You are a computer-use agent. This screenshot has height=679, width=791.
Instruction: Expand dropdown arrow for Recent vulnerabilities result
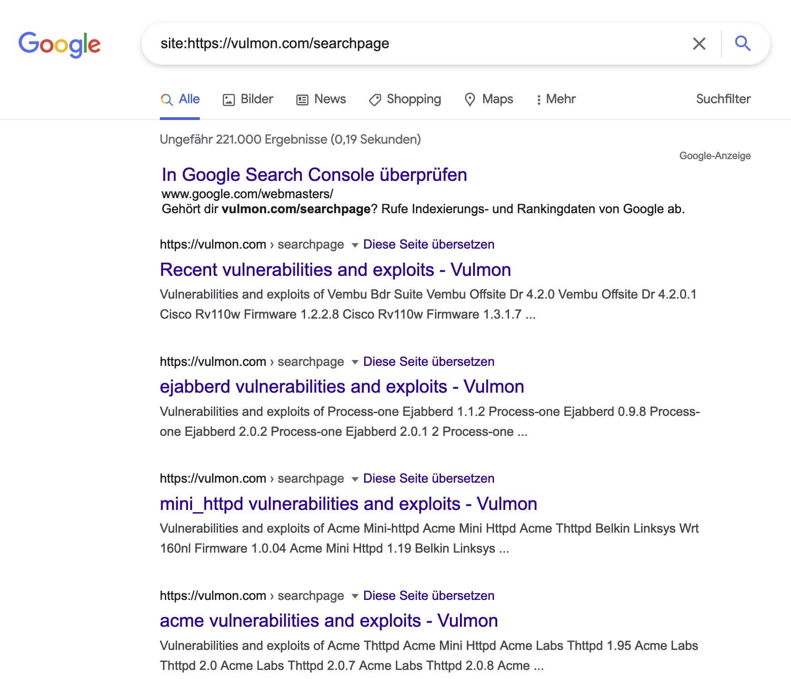click(355, 245)
